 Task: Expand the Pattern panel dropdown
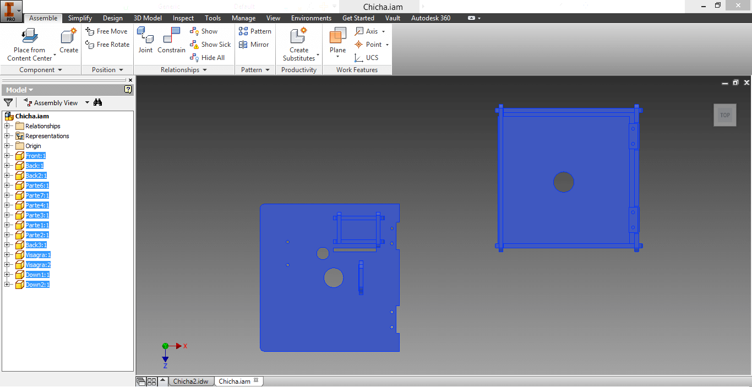tap(268, 70)
